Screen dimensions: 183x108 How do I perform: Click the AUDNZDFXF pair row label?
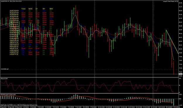[x=14, y=15]
